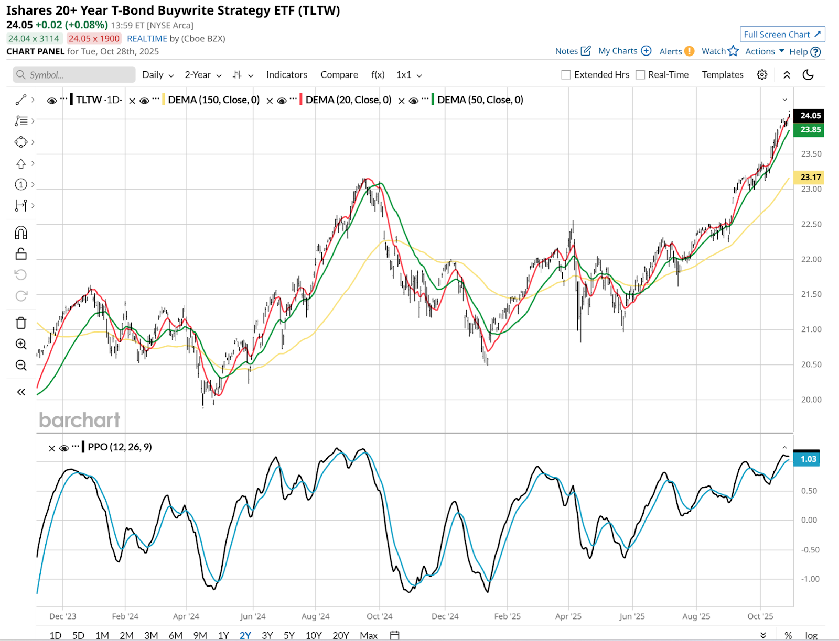Open the Daily frequency dropdown
Image resolution: width=839 pixels, height=641 pixels.
(157, 74)
